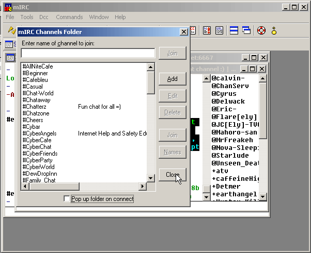This screenshot has width=311, height=253.
Task: Click channel list scroll up arrow
Action: point(150,67)
